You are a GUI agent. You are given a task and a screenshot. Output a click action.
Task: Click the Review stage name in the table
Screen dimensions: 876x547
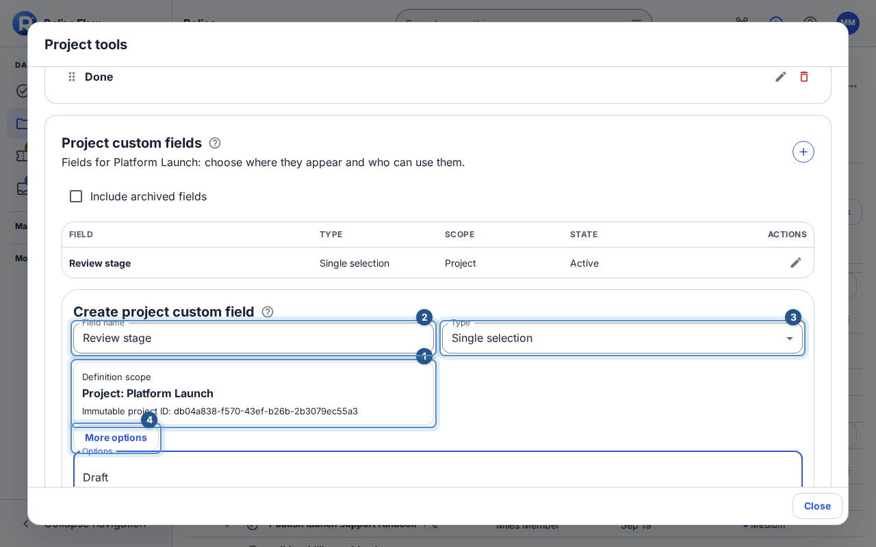(x=100, y=263)
